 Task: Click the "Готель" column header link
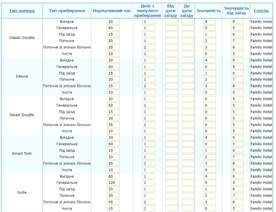[x=261, y=11]
